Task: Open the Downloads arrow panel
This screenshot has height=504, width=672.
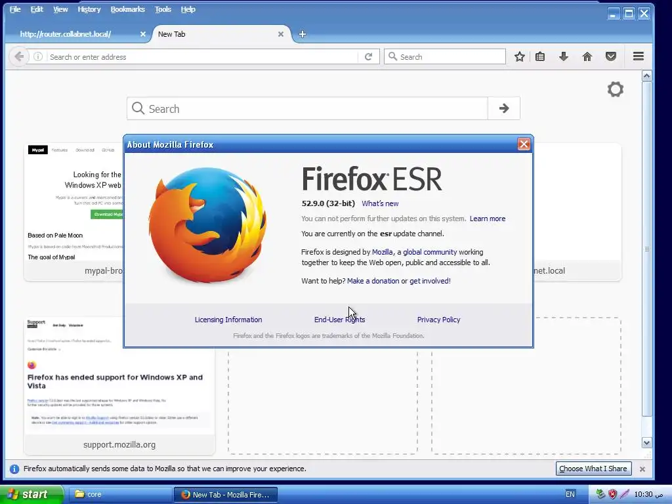Action: tap(564, 56)
